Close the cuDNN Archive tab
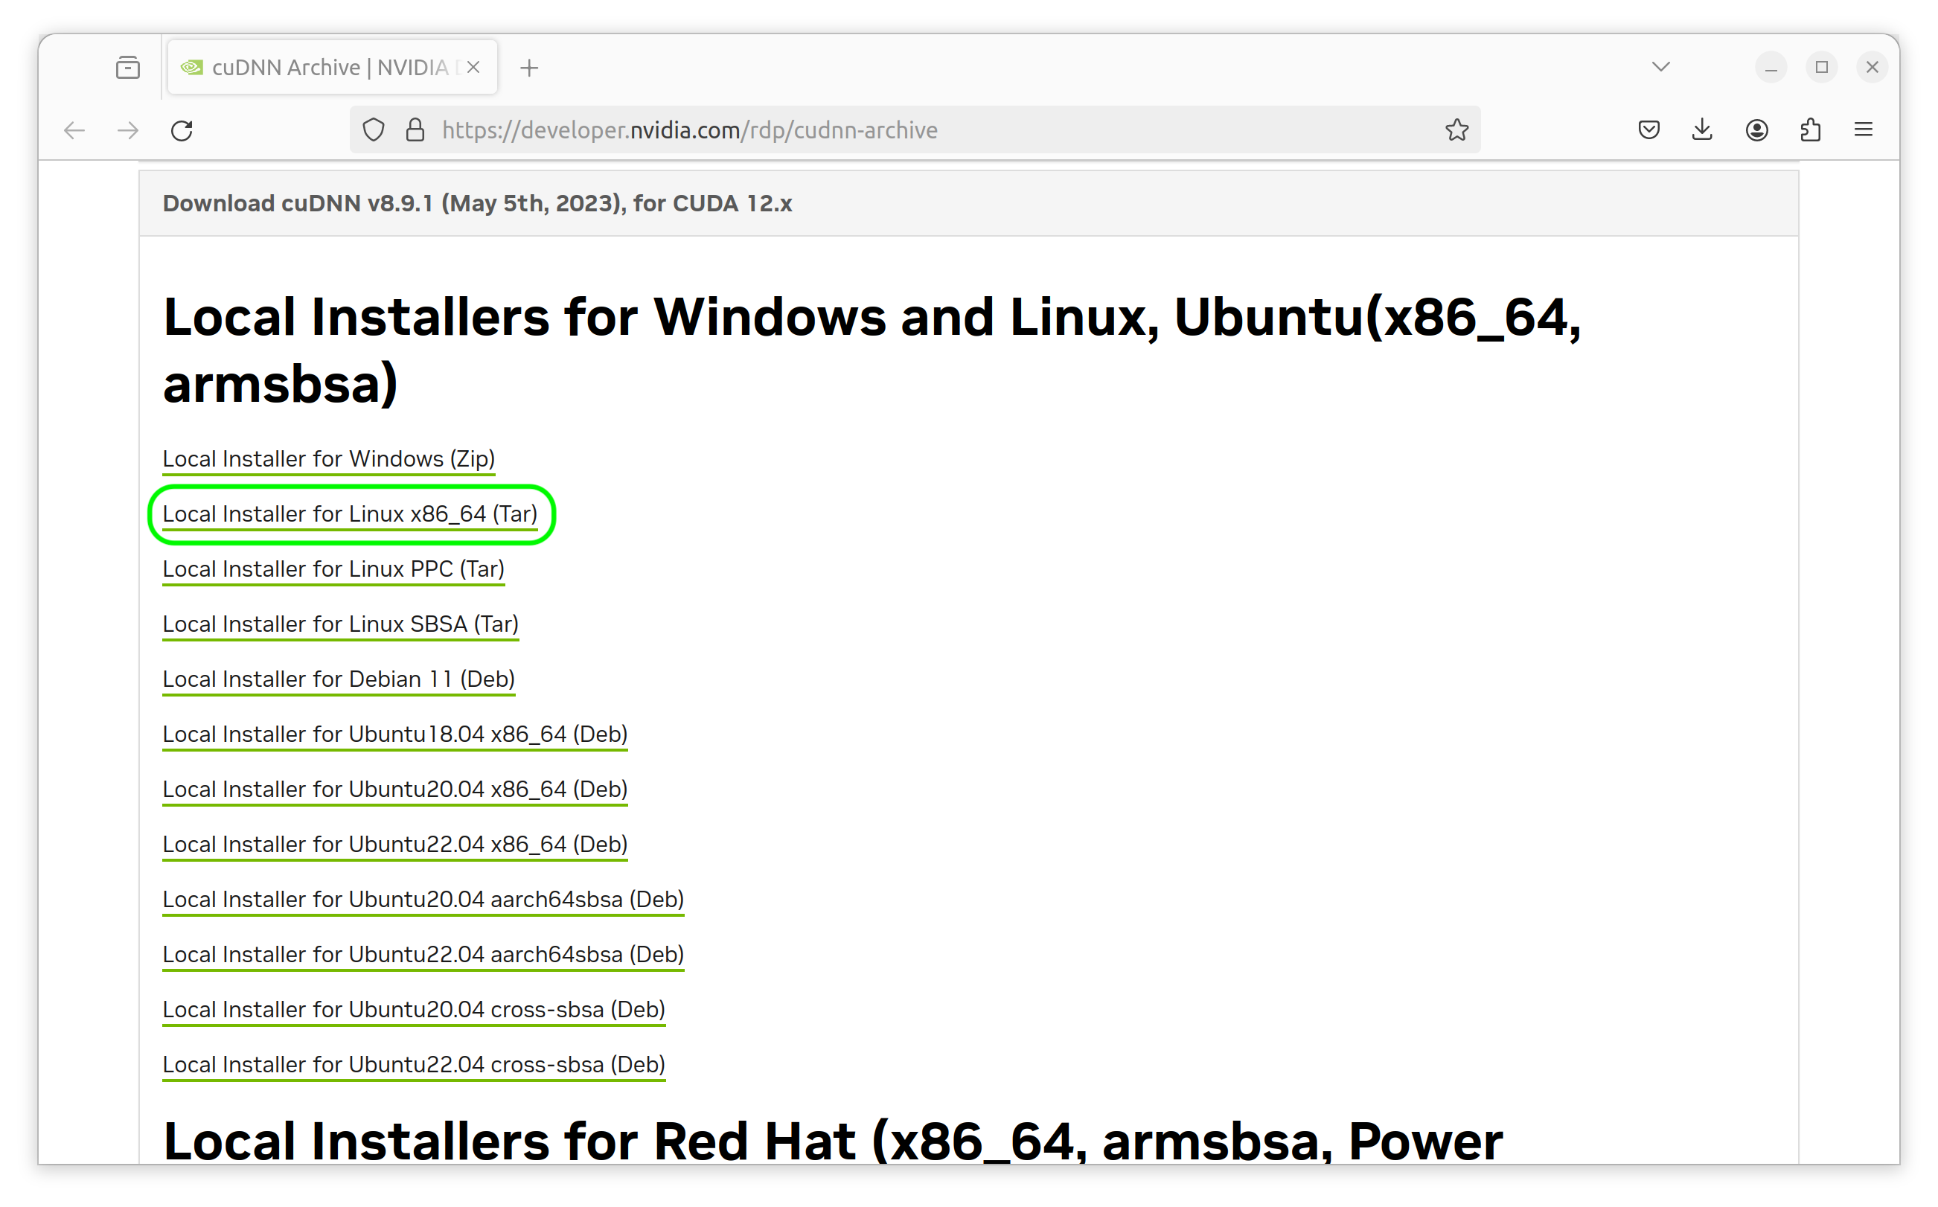 [x=473, y=67]
